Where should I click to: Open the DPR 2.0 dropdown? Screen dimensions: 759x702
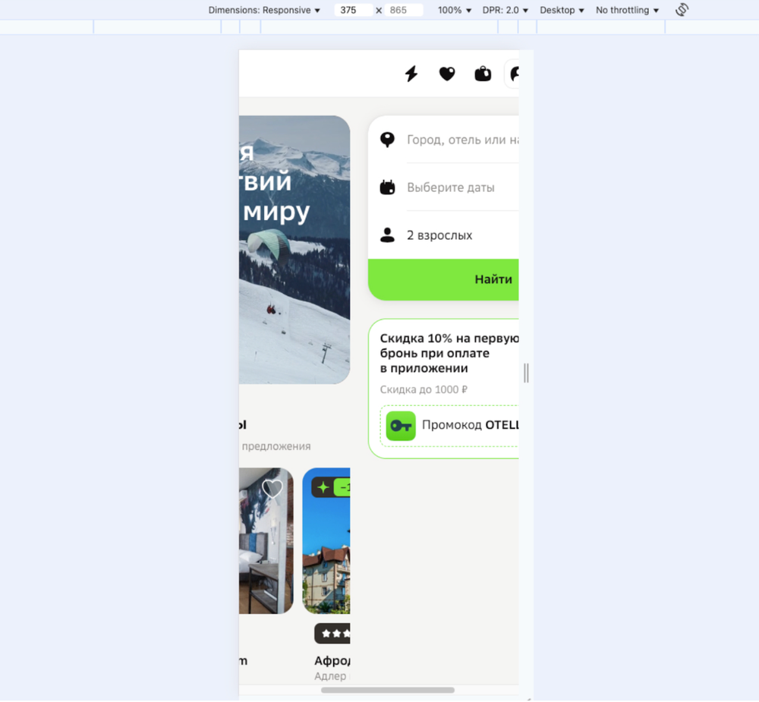pyautogui.click(x=505, y=10)
